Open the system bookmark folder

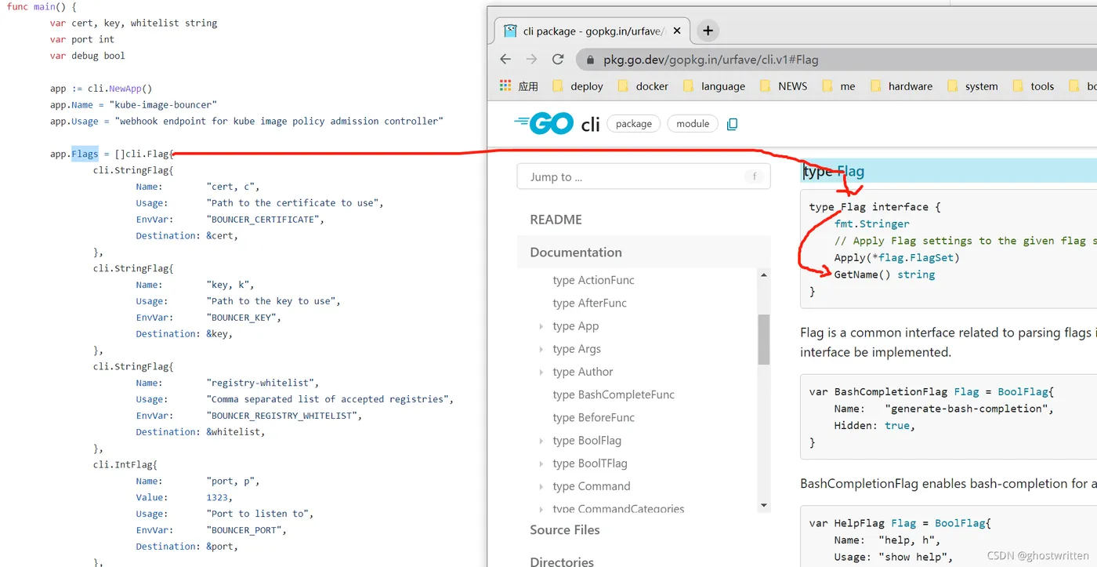pyautogui.click(x=972, y=86)
